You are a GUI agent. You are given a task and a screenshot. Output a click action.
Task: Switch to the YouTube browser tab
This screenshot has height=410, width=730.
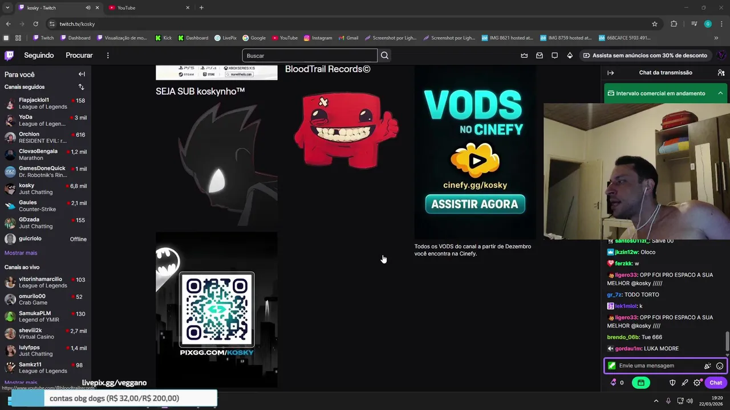(x=148, y=8)
